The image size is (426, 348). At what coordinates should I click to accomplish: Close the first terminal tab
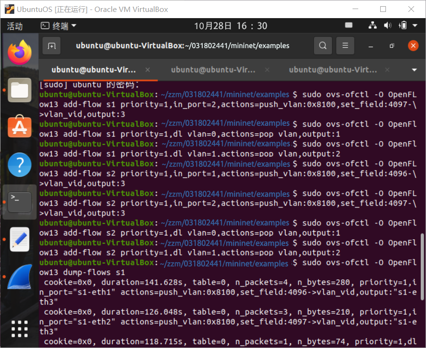click(x=147, y=70)
